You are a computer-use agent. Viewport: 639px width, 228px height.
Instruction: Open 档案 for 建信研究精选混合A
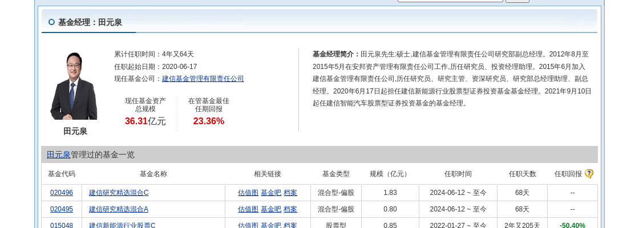coord(290,209)
